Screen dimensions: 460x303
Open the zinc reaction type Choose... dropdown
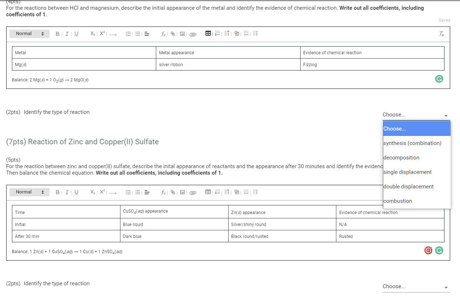pyautogui.click(x=416, y=286)
